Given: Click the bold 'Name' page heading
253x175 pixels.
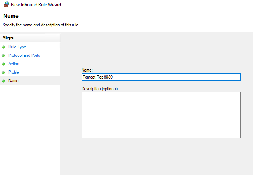Looking at the screenshot, I should tap(11, 16).
